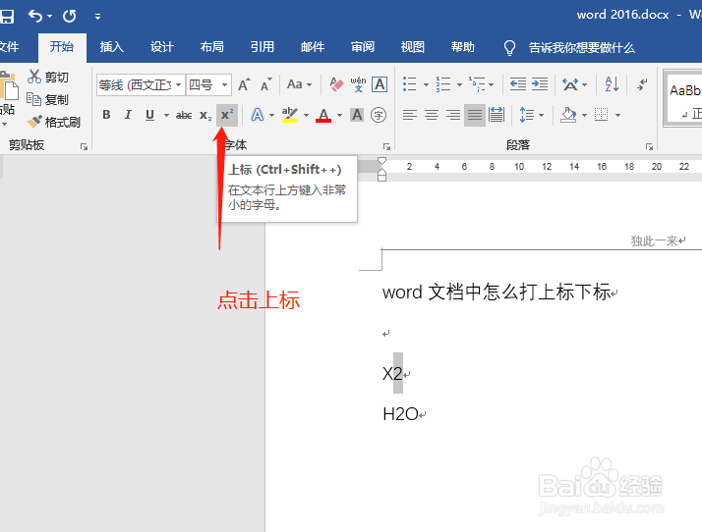Open the Borders dropdown arrow
Viewport: 702px width, 532px height.
(617, 116)
